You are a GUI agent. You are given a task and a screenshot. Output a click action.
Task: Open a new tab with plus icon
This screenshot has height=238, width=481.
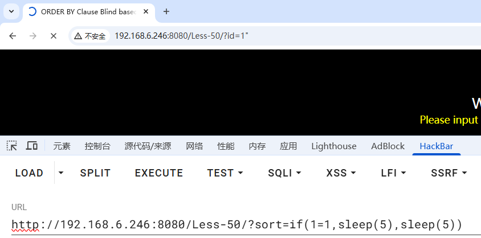point(166,11)
